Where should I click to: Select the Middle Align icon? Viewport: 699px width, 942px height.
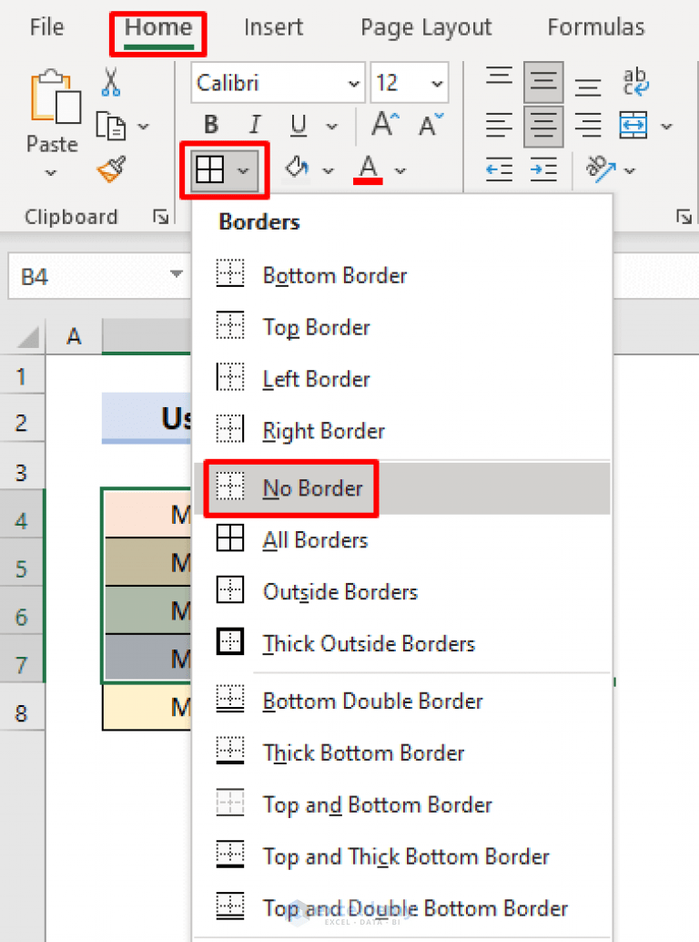543,82
